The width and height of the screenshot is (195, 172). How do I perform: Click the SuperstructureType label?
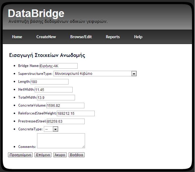tap(35, 74)
